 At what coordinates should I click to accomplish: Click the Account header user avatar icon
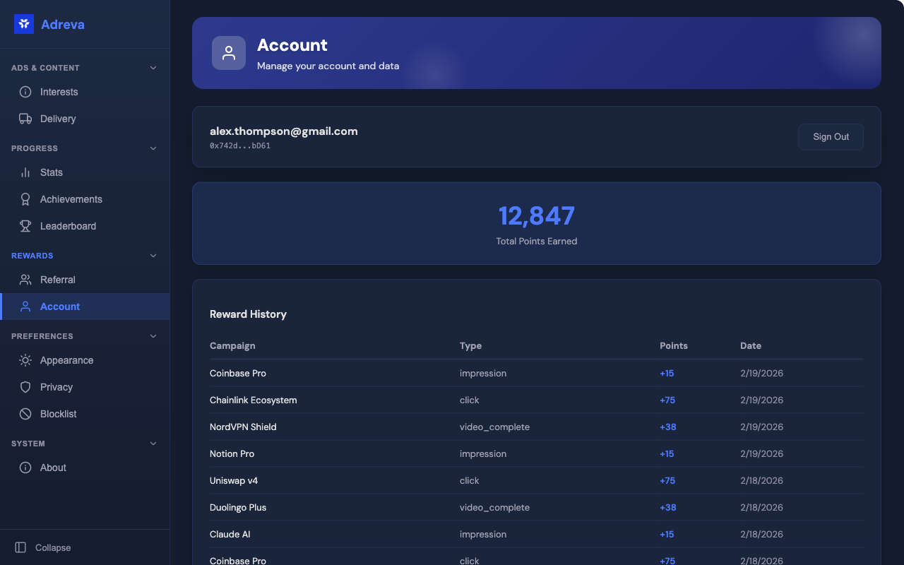click(229, 53)
